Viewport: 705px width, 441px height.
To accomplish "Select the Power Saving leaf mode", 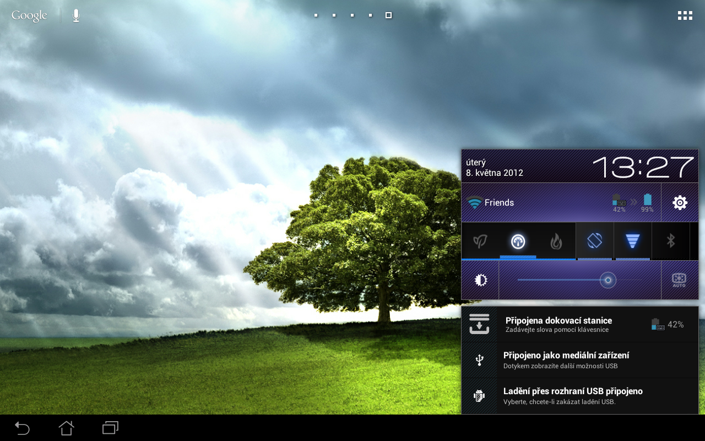I will coord(479,241).
